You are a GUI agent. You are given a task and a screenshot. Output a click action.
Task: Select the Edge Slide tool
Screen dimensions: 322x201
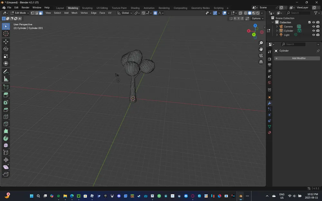tap(6, 152)
